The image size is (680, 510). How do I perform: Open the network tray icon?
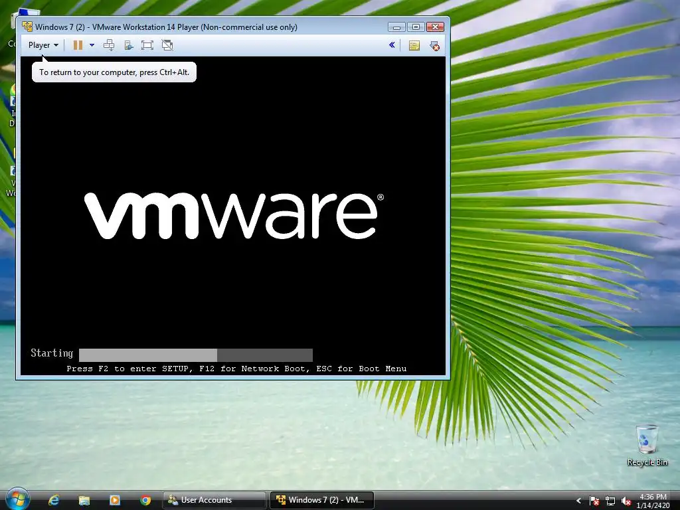[610, 501]
